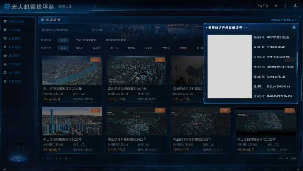Click the notification bell icon
The width and height of the screenshot is (303, 171).
(x=276, y=5)
